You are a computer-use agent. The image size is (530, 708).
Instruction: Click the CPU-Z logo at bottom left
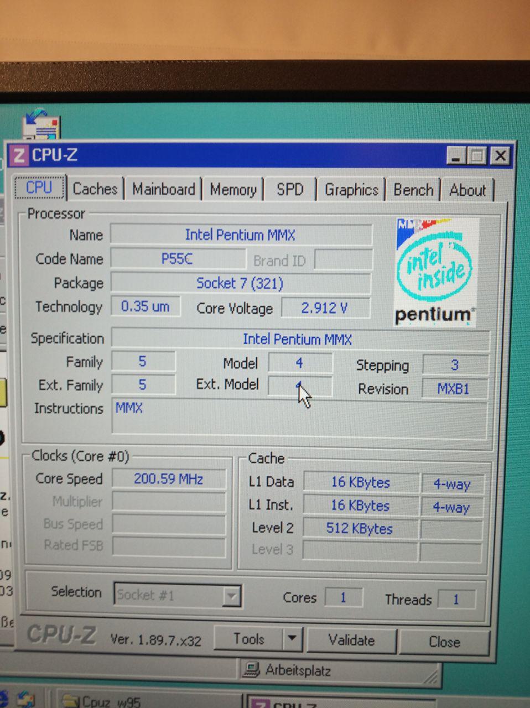click(61, 634)
